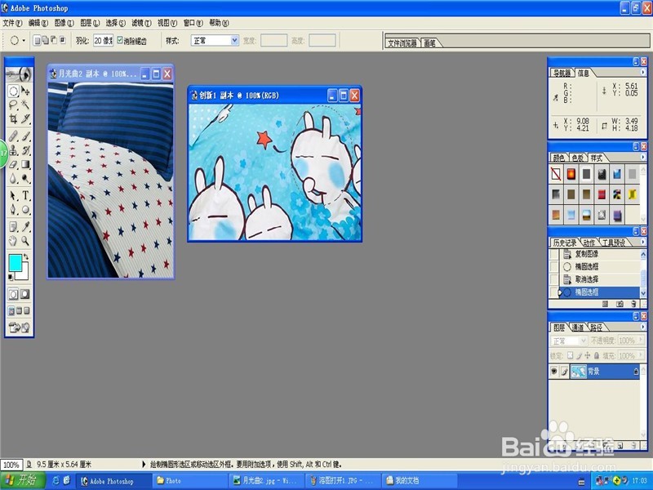Switch to the 通道 tab
The width and height of the screenshot is (653, 490).
(577, 327)
